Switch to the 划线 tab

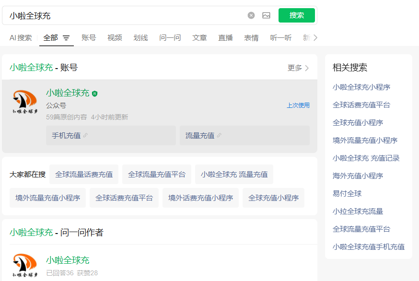pos(140,38)
